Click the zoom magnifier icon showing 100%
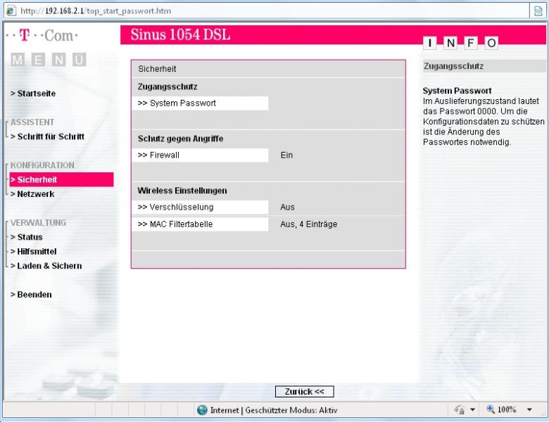Image resolution: width=549 pixels, height=422 pixels. click(x=491, y=409)
